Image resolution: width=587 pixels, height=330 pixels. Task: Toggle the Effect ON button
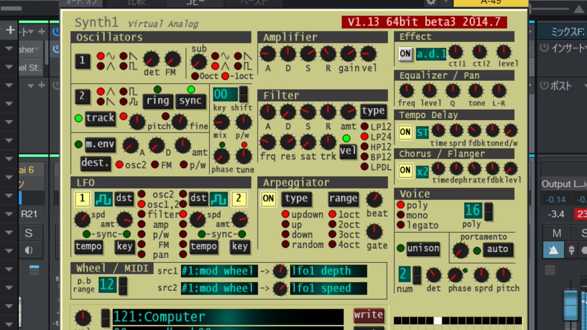point(406,54)
